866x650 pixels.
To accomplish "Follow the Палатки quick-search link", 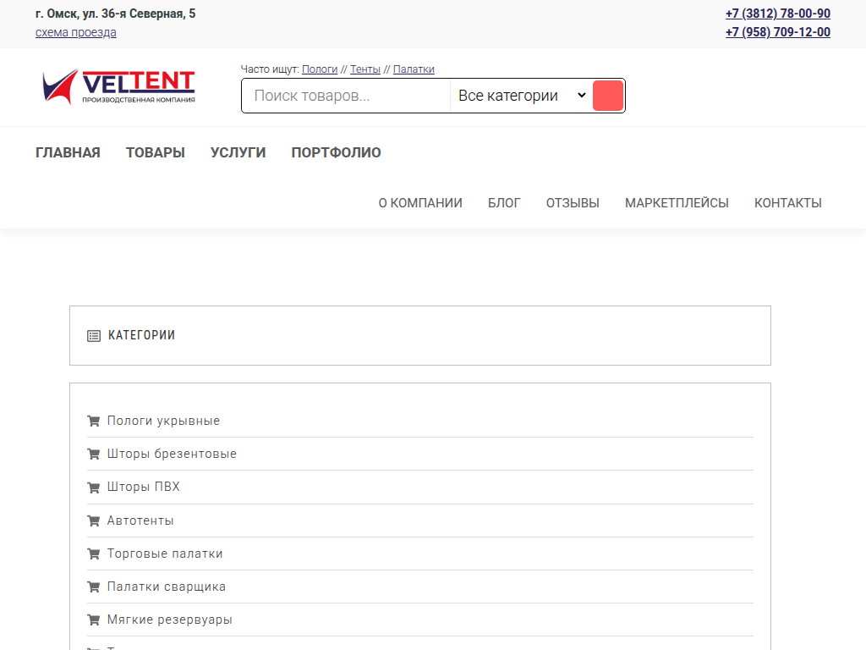I will 414,69.
